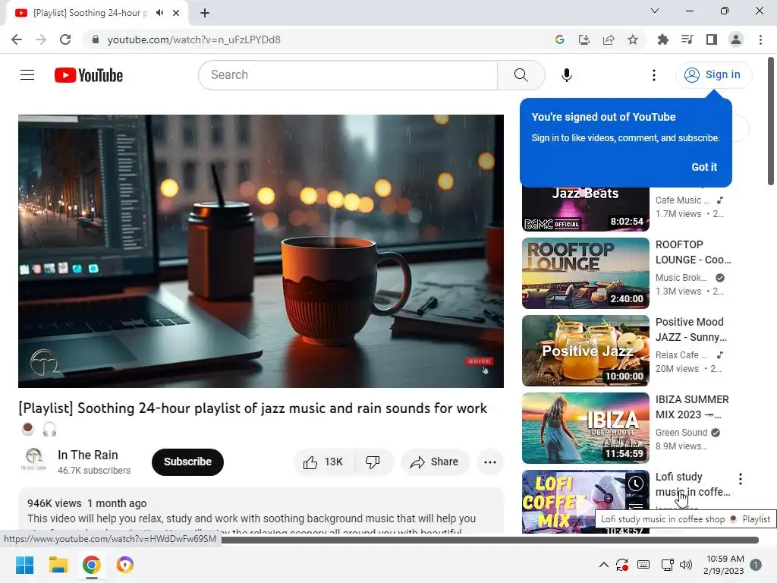Open ROOFTOP LOUNGE video title
777x583 pixels.
click(693, 252)
